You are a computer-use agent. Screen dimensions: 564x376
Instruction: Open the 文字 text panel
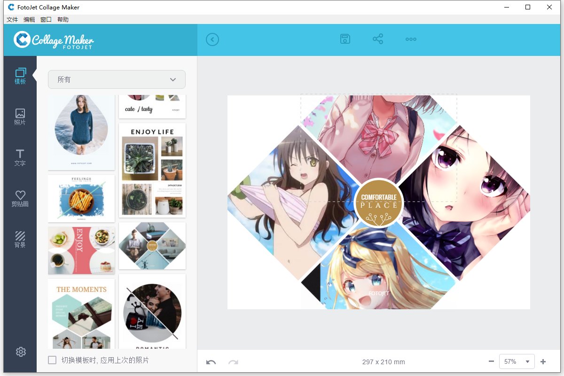pos(20,158)
